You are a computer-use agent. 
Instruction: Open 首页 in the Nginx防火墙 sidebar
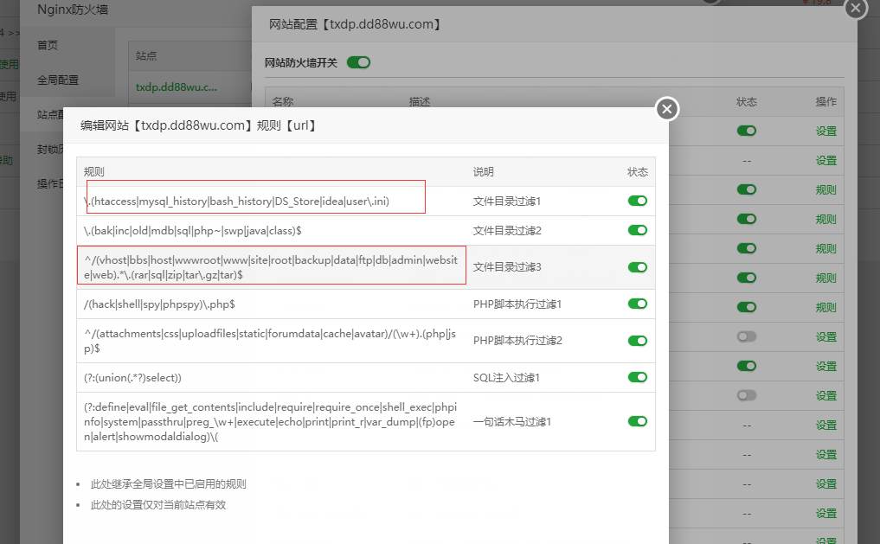47,46
